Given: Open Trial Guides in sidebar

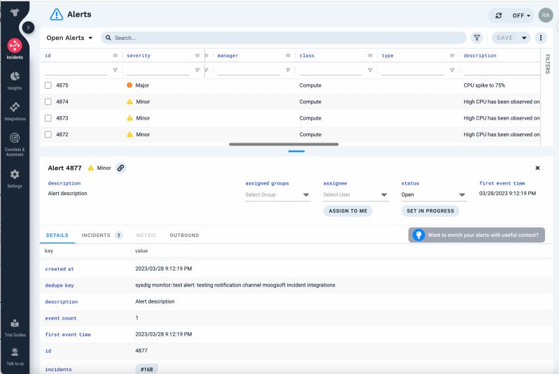Looking at the screenshot, I should (x=15, y=328).
